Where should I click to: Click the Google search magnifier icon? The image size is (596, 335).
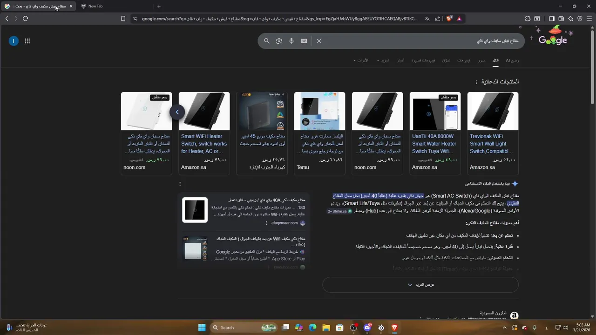tap(267, 41)
